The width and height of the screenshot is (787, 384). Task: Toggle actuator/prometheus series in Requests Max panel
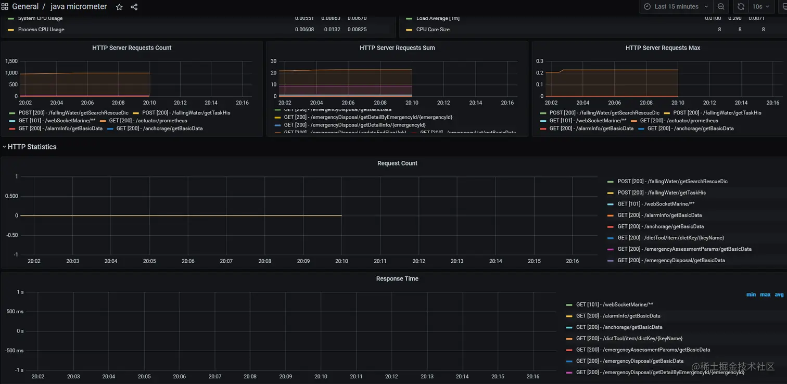[x=679, y=121]
